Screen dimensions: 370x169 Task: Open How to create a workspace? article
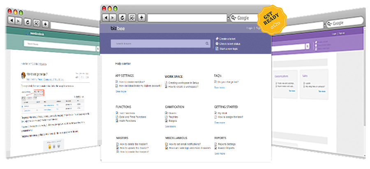click(x=183, y=87)
